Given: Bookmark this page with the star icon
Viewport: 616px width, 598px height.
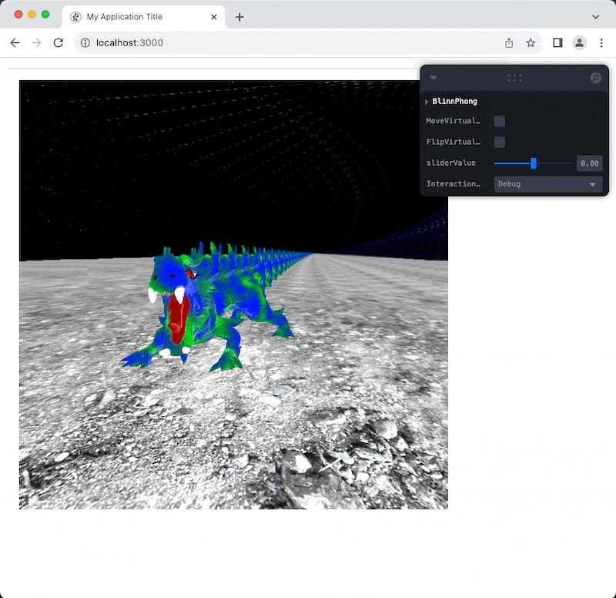Looking at the screenshot, I should click(531, 43).
